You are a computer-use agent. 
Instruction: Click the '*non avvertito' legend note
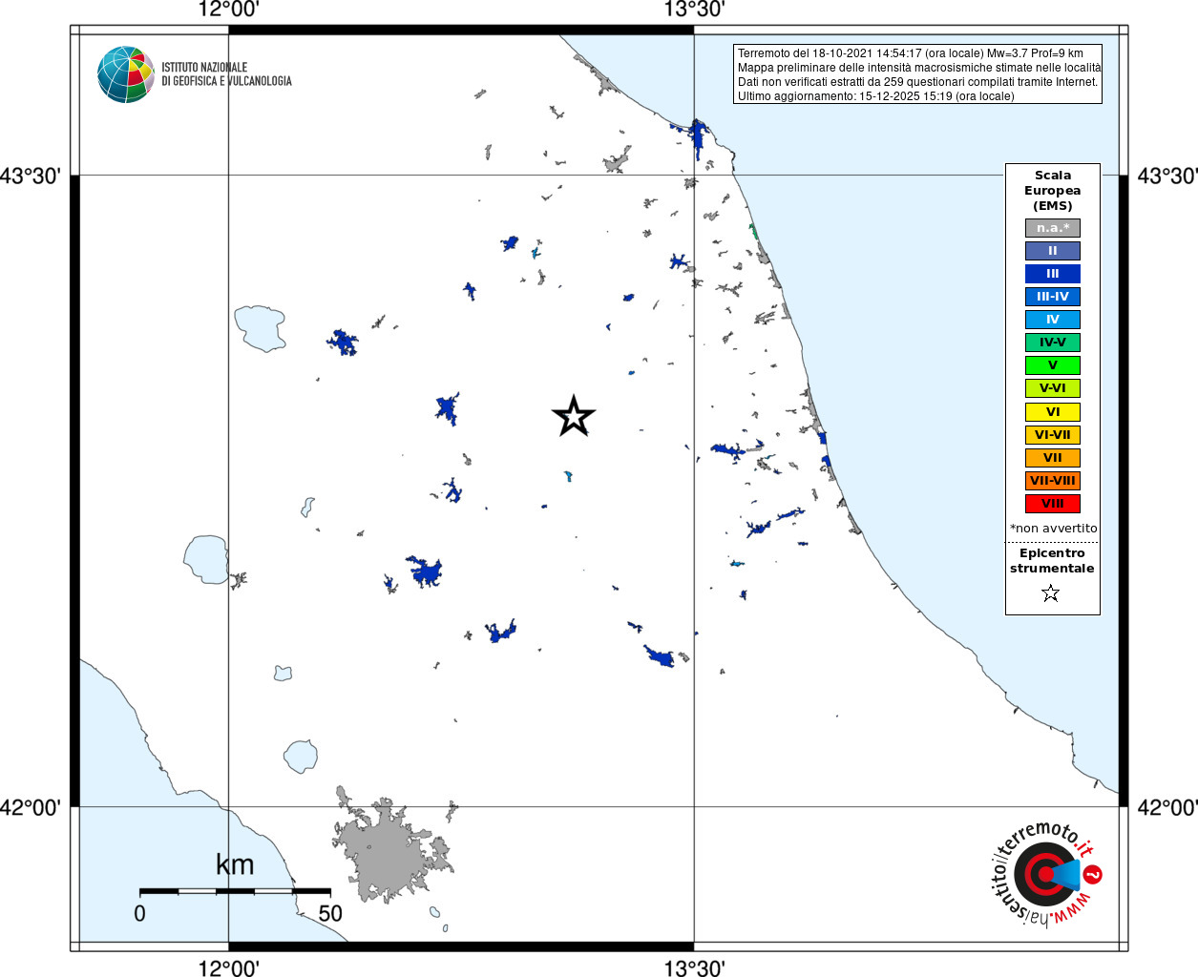click(x=1053, y=529)
